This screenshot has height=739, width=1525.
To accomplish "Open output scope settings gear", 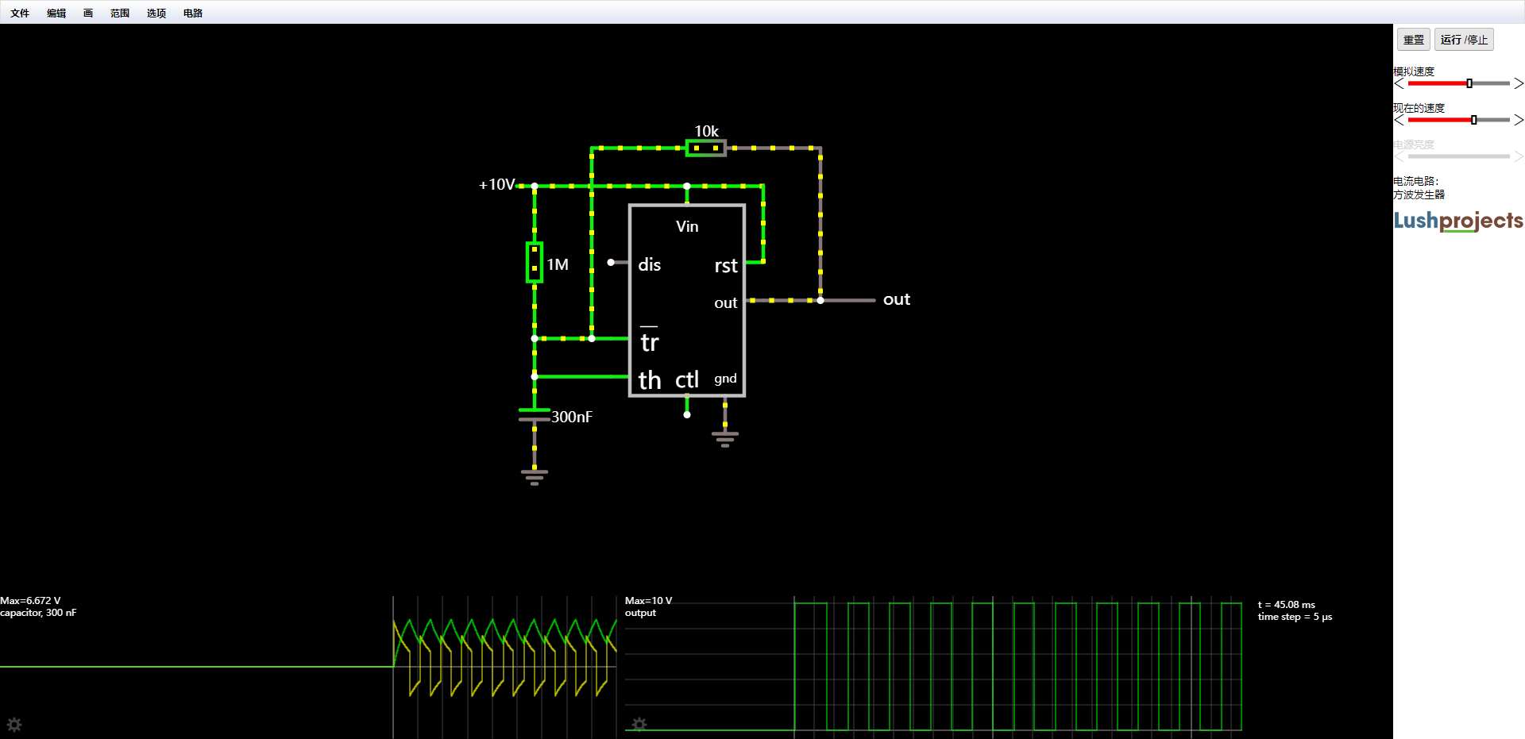I will (639, 724).
